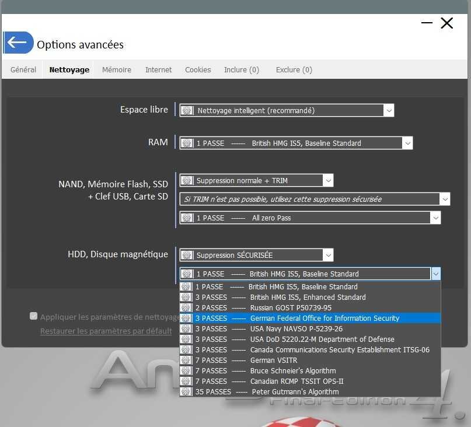Click the icon of the German Federal Office entry
Screen dimensions: 471x427
[x=186, y=318]
